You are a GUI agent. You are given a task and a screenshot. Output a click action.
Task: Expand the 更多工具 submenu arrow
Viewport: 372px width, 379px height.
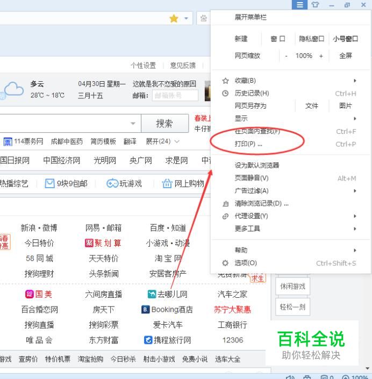click(x=355, y=228)
